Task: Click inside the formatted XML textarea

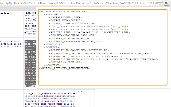Action: [103, 47]
